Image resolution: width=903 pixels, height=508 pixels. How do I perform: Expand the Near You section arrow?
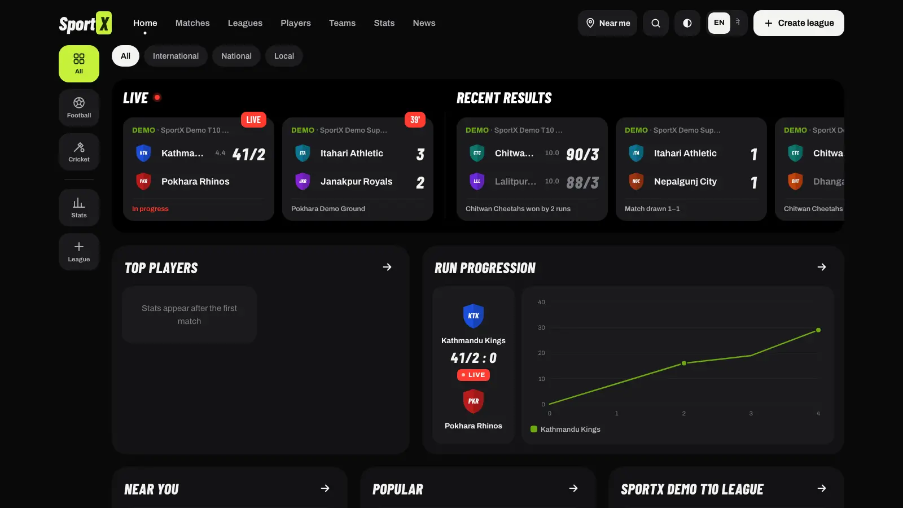coord(325,488)
